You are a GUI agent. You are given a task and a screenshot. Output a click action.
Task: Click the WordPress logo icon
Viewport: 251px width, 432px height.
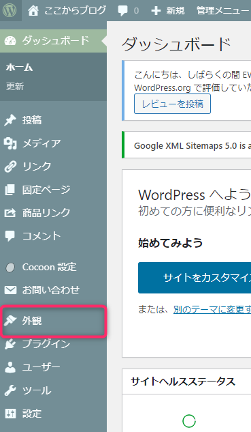[10, 10]
